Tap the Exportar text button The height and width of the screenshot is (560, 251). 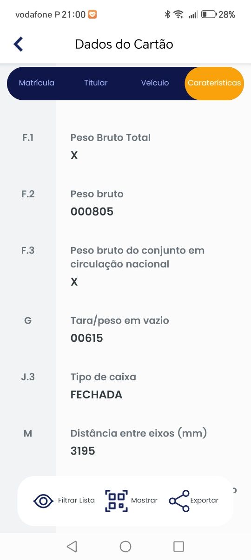click(204, 501)
